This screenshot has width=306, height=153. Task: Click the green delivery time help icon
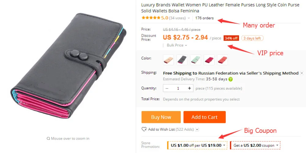(231, 79)
